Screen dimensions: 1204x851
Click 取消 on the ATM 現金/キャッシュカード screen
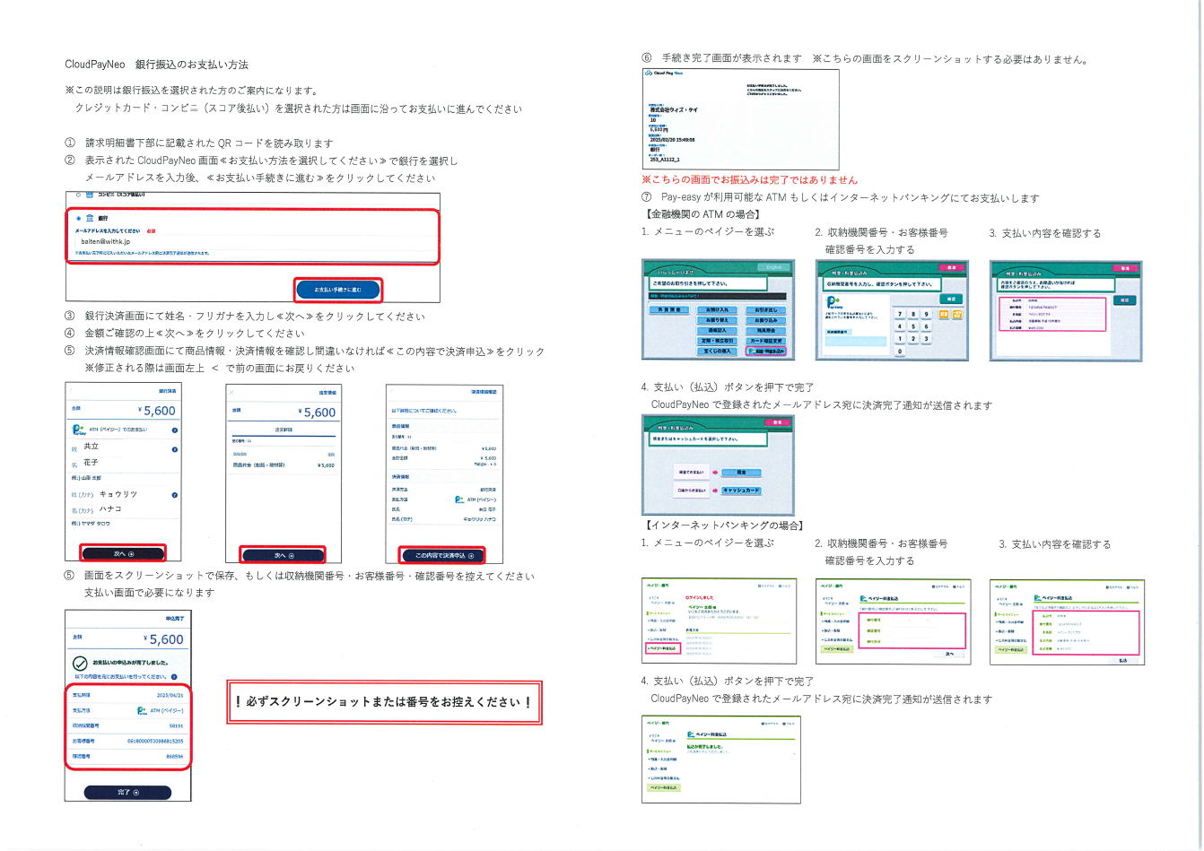(x=778, y=422)
